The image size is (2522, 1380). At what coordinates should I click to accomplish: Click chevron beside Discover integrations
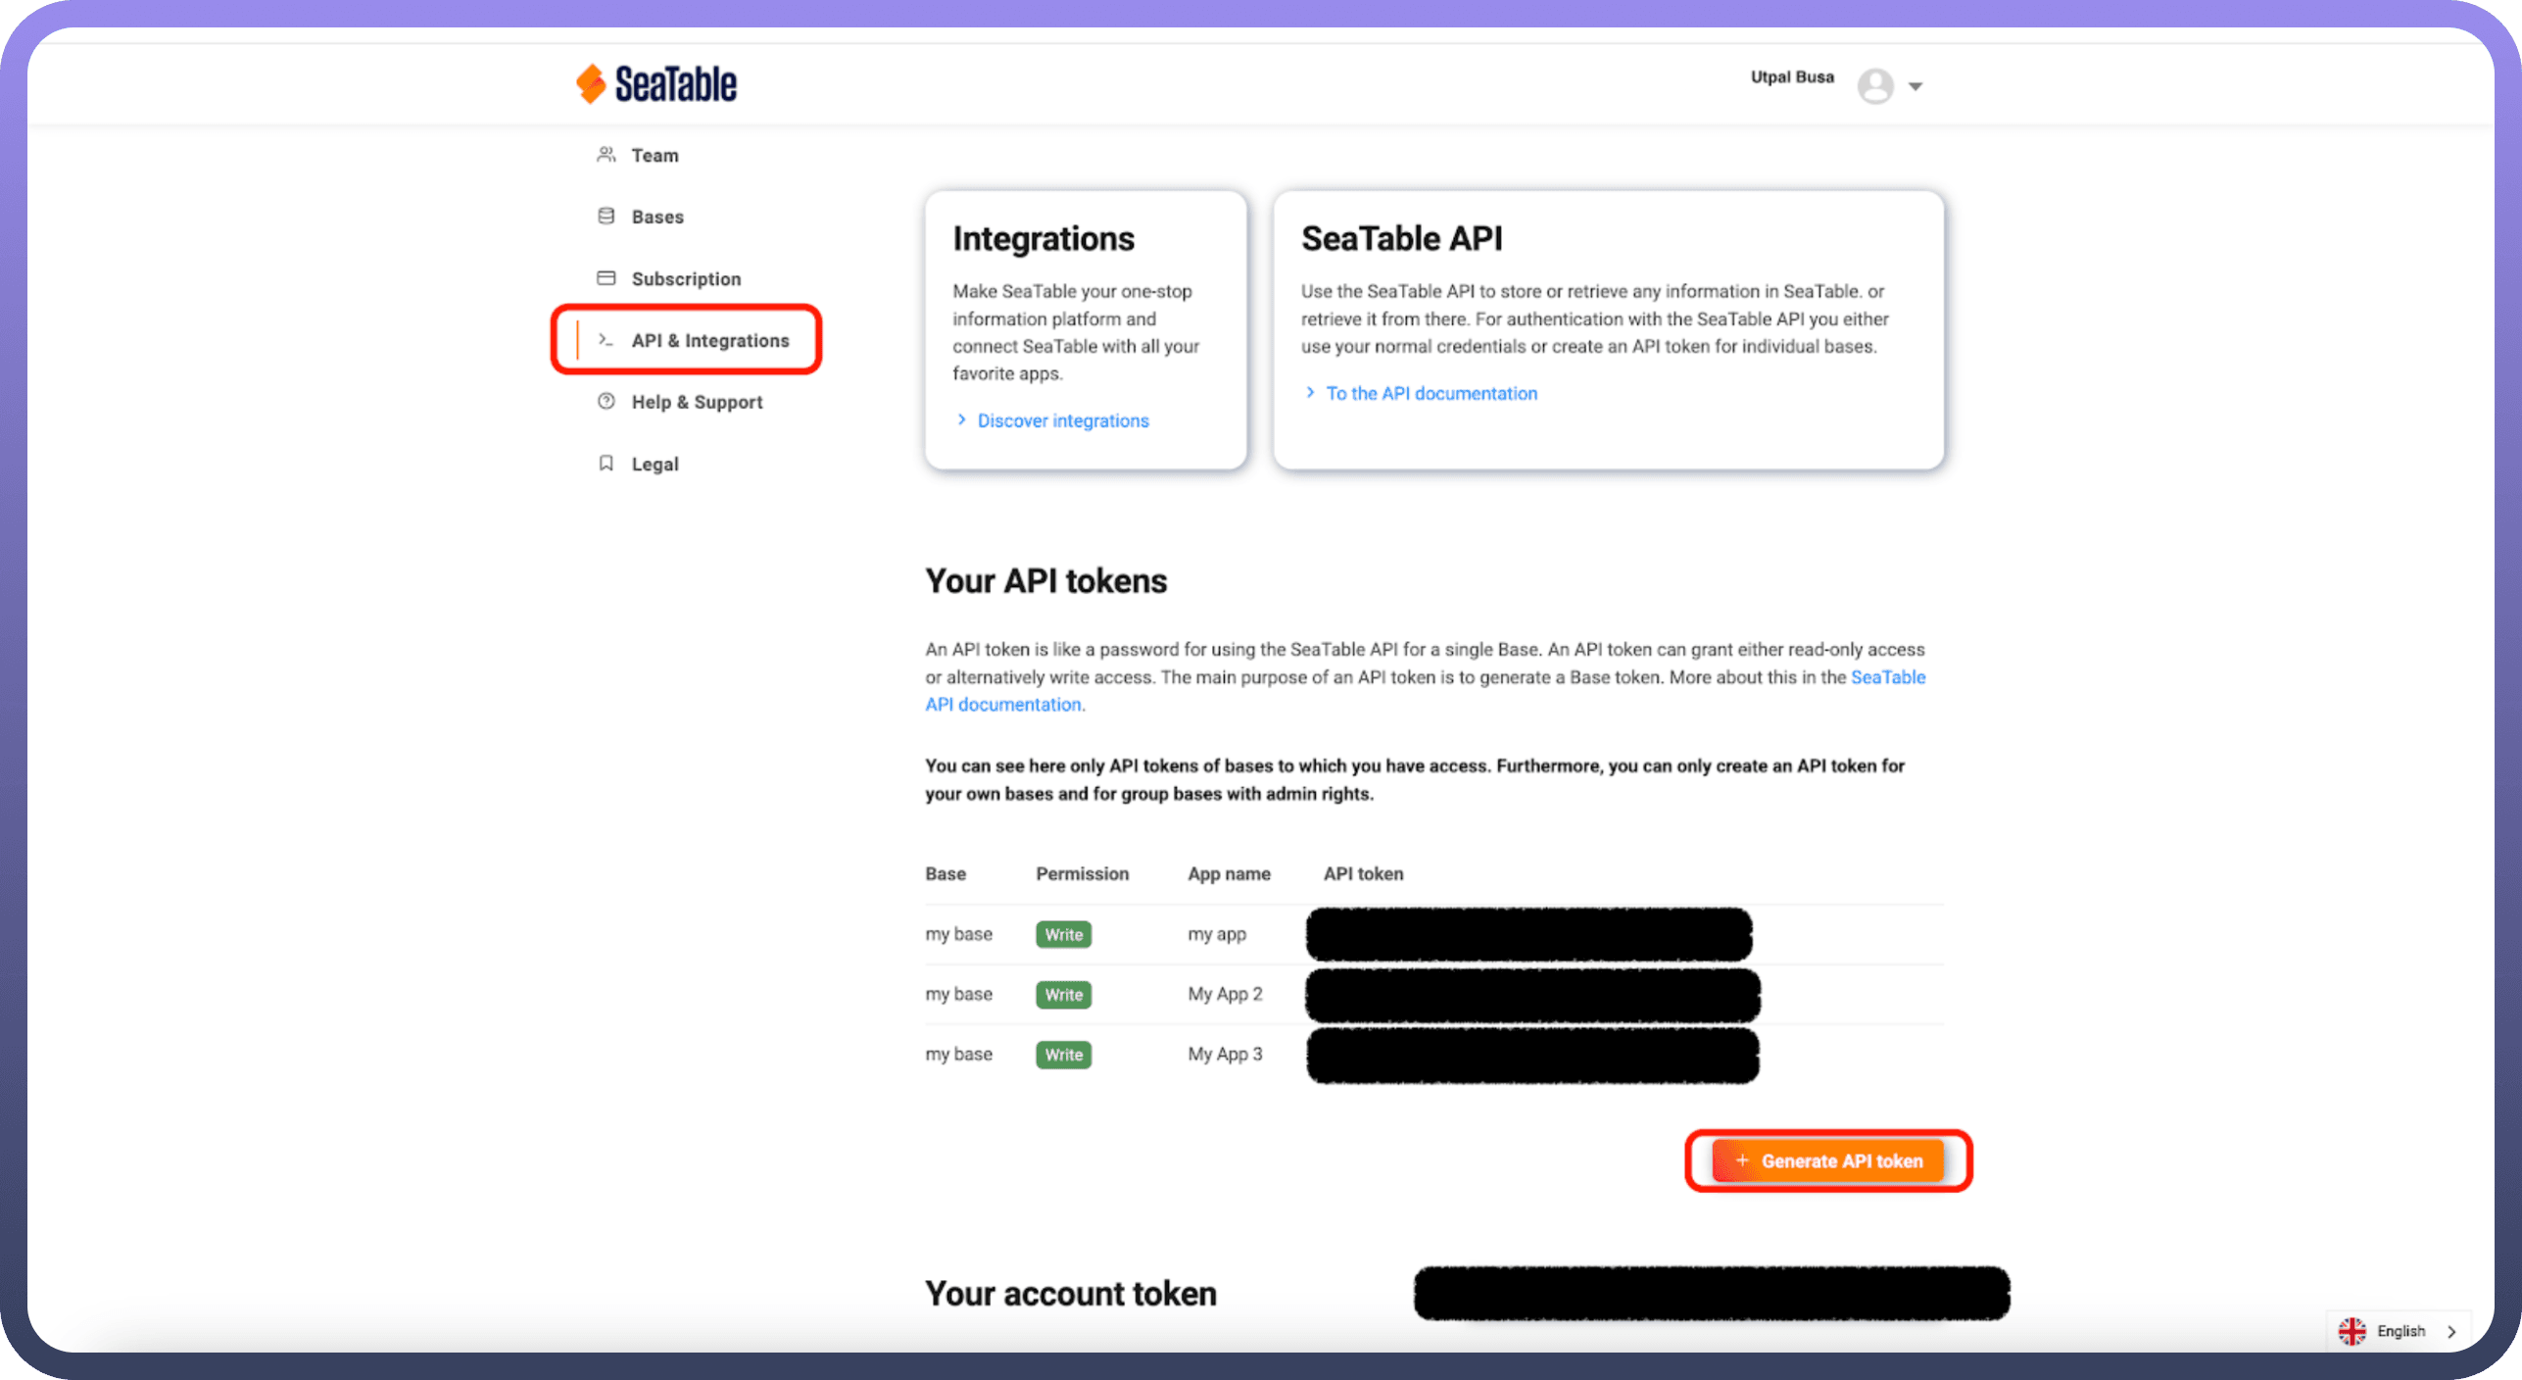click(961, 420)
